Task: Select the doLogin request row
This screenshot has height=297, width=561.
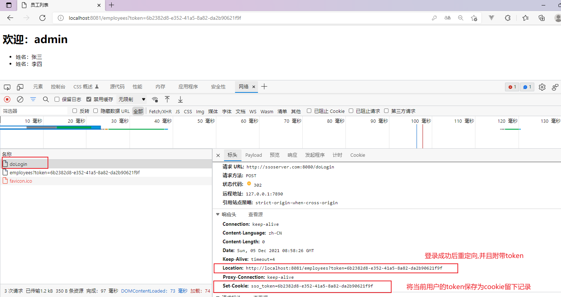Action: point(106,164)
